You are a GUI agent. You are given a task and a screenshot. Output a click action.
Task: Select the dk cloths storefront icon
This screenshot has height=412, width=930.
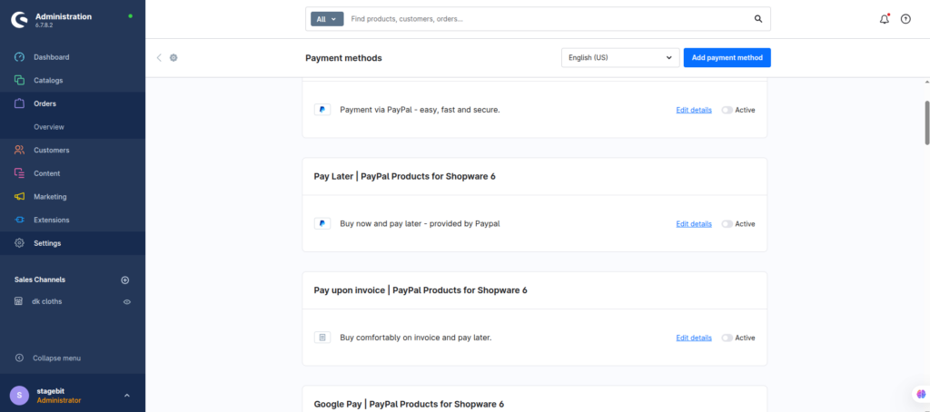[19, 301]
